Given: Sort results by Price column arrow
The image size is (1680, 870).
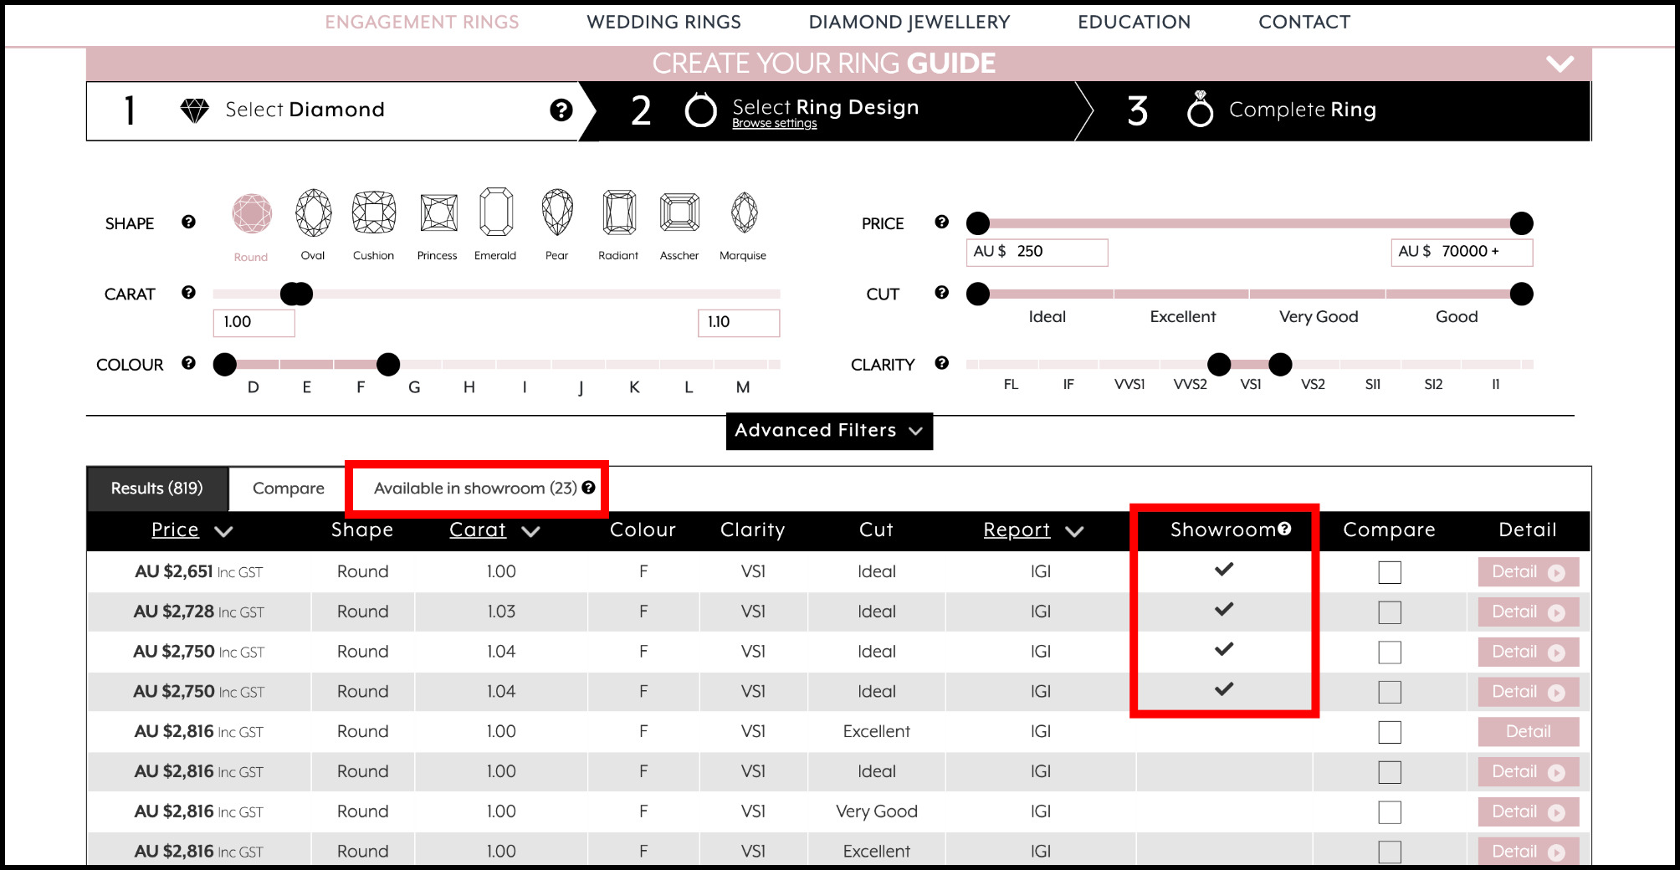Looking at the screenshot, I should point(223,531).
